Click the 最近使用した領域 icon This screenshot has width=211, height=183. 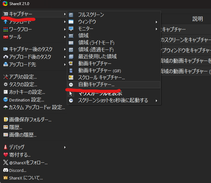coord(71,56)
